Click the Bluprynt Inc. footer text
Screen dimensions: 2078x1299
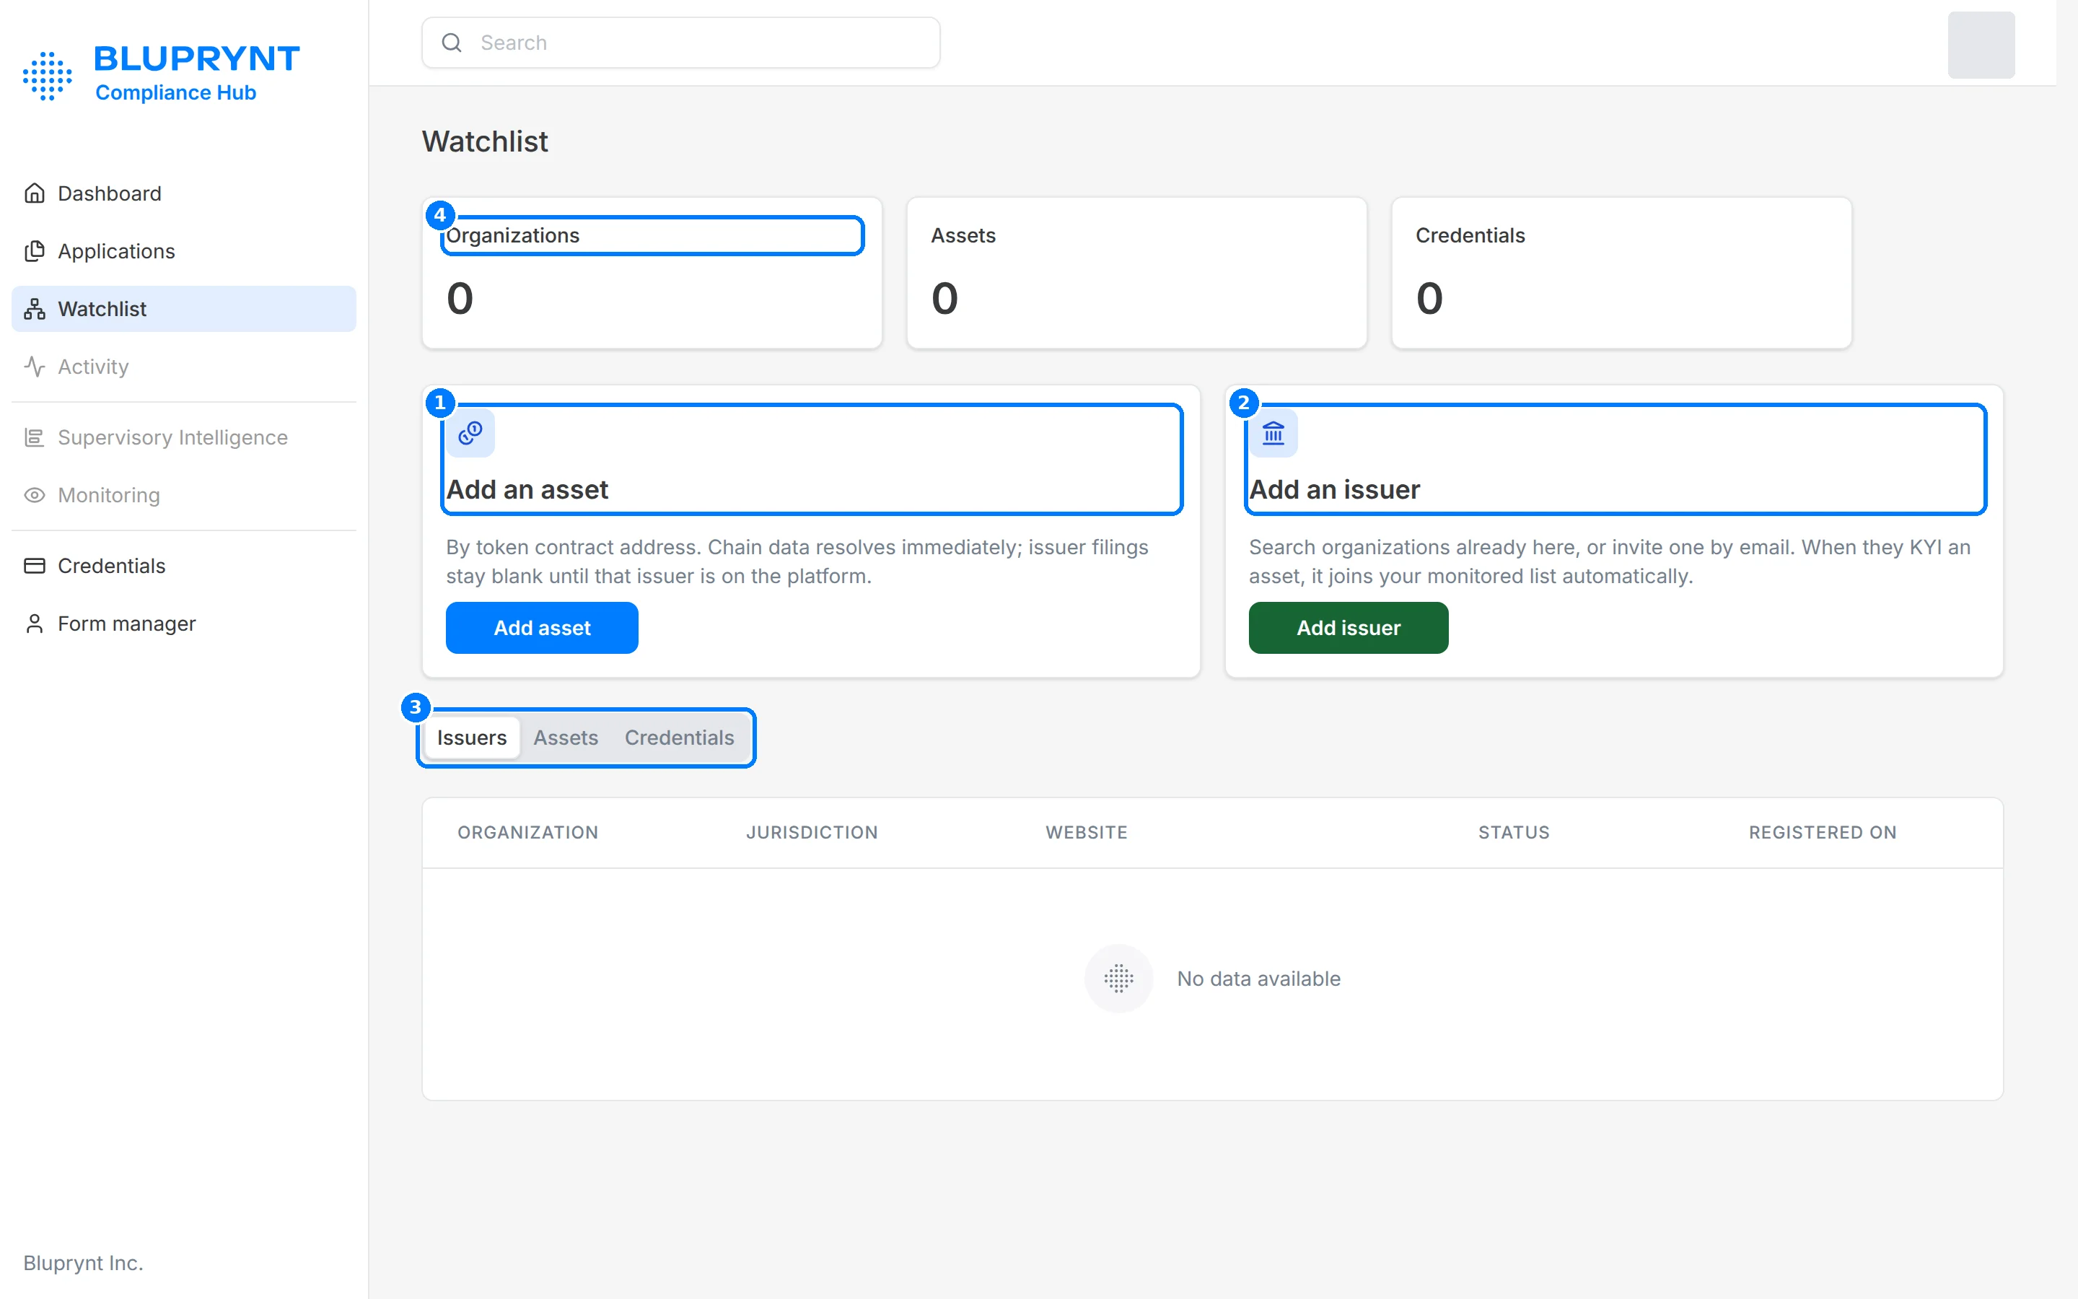coord(83,1263)
